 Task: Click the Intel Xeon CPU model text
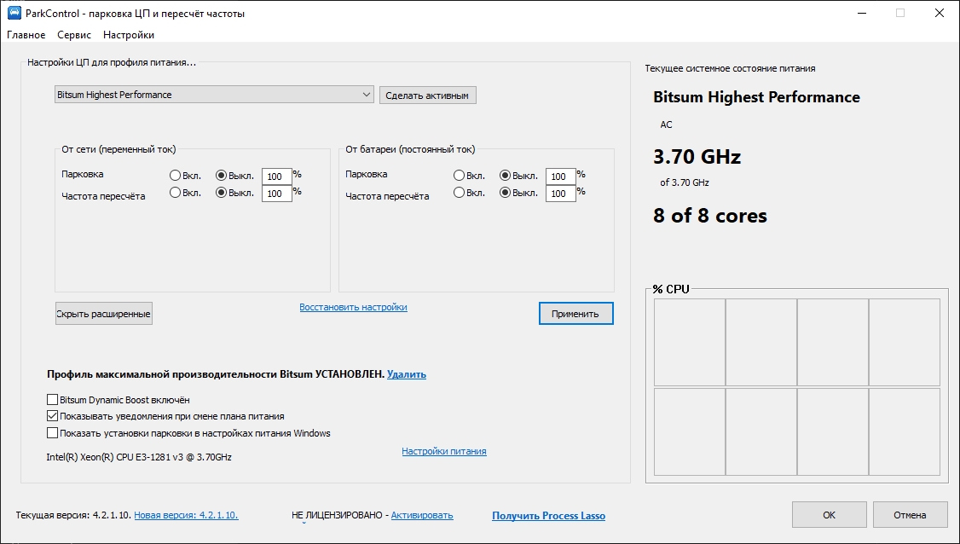[139, 457]
